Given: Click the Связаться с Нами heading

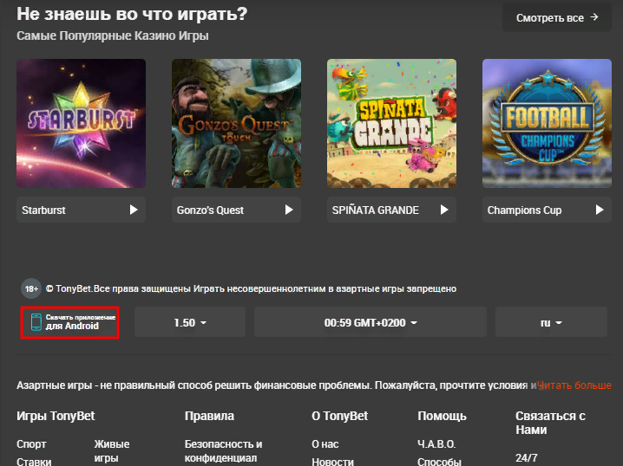Looking at the screenshot, I should point(550,423).
